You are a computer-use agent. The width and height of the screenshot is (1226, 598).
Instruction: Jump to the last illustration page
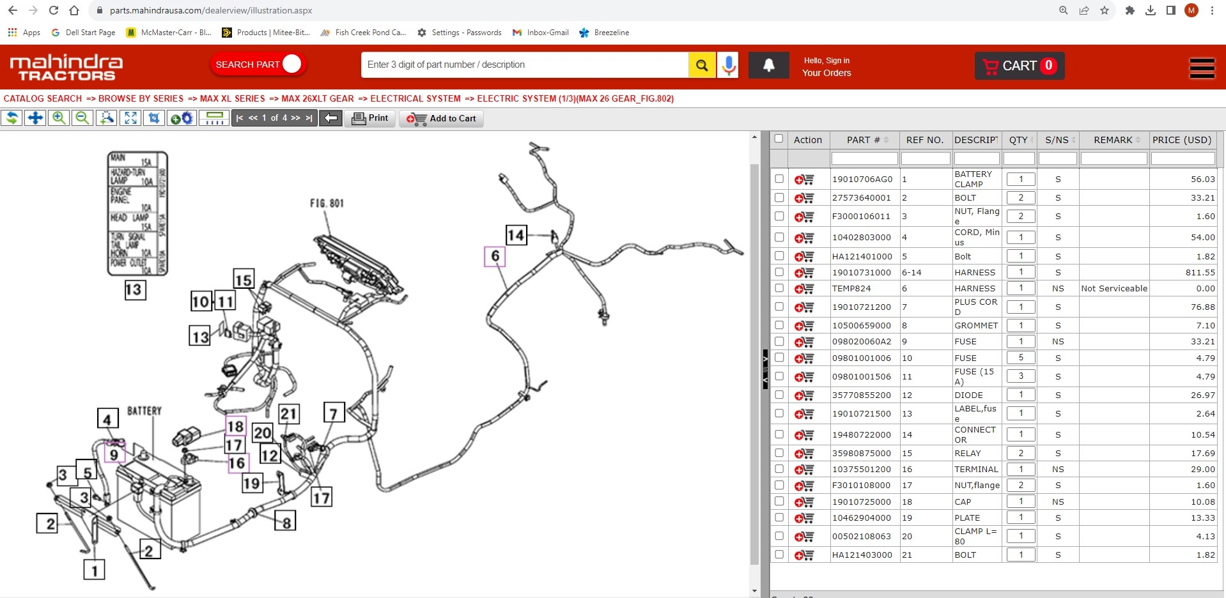click(309, 118)
